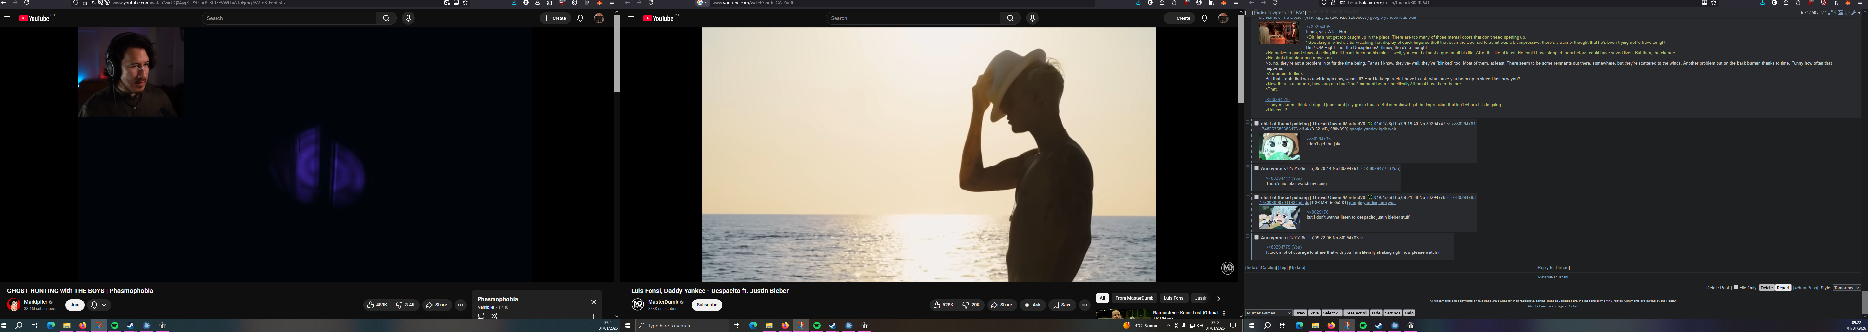The image size is (1868, 332).
Task: Click the [Update] thread link
Action: tap(1297, 268)
